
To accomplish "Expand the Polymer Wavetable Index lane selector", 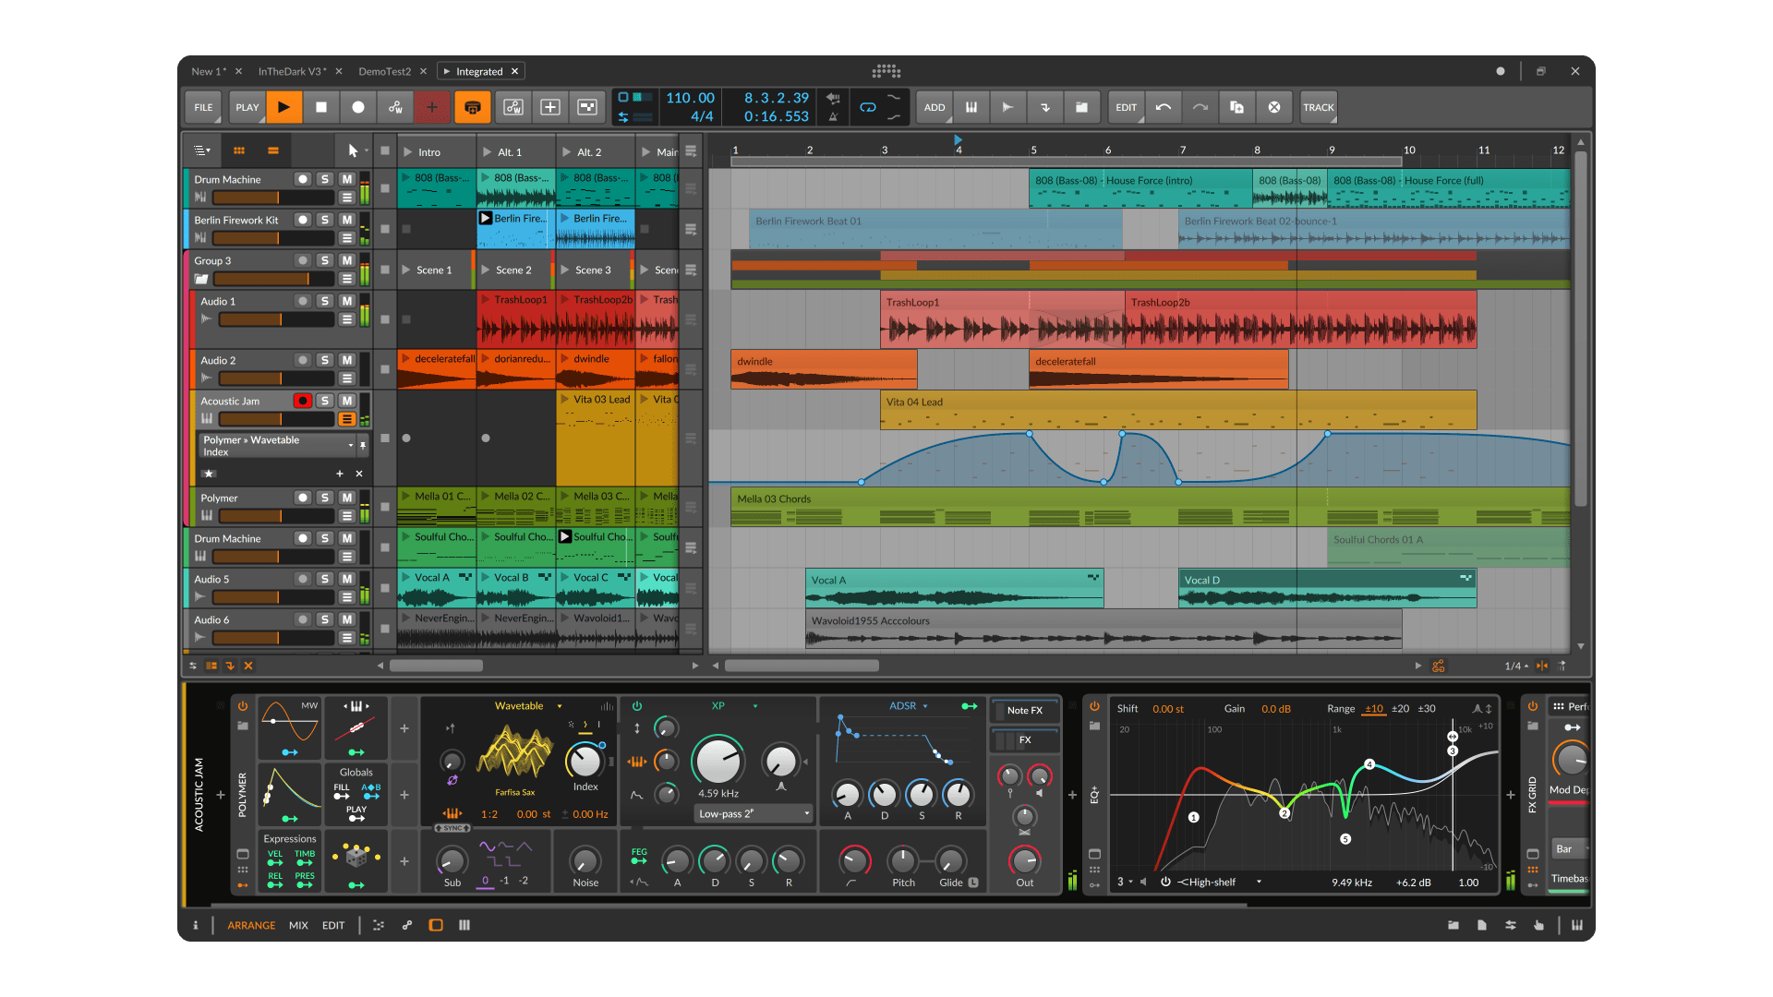I will coord(350,446).
